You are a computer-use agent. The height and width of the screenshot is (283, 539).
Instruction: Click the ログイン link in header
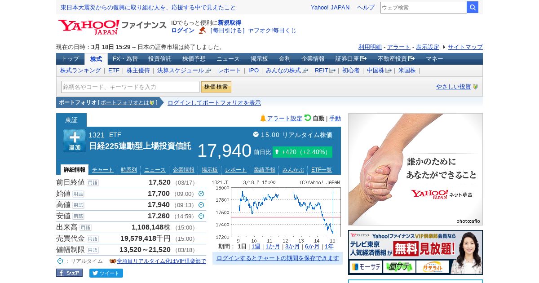[x=183, y=31]
